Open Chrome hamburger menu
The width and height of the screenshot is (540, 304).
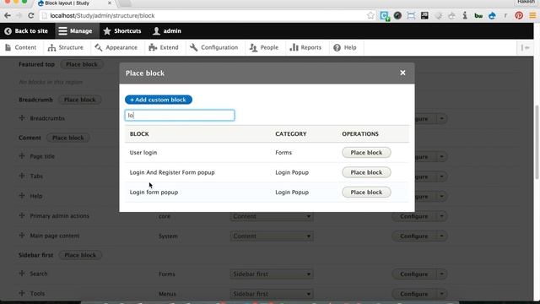tap(532, 15)
